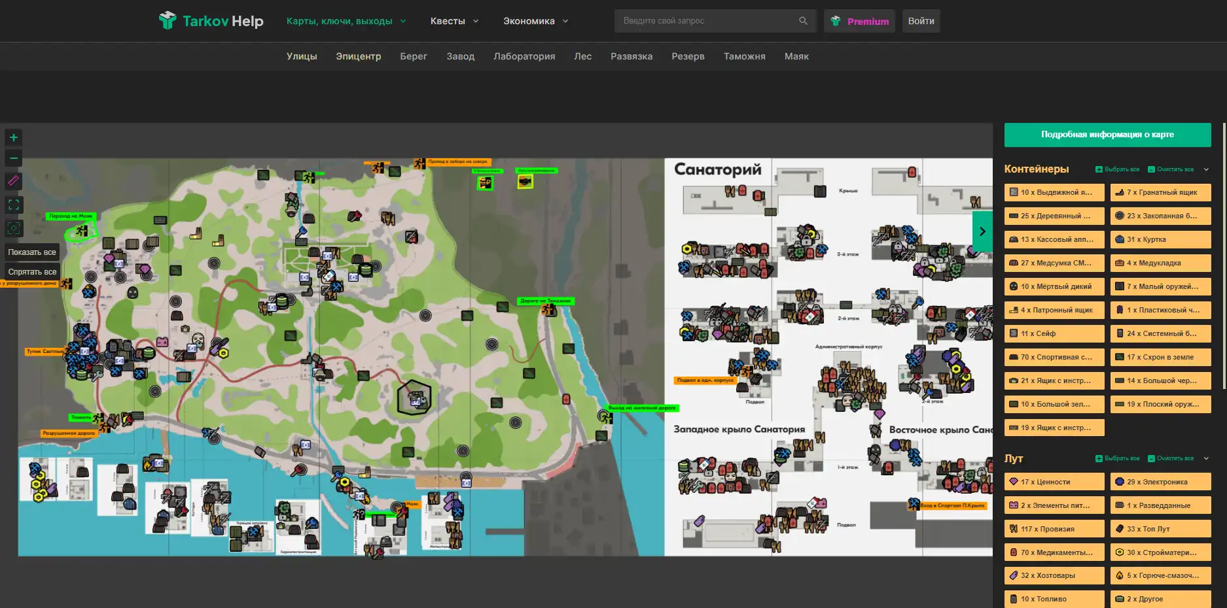Viewport: 1227px width, 608px height.
Task: Click the search magnifier icon
Action: click(803, 21)
